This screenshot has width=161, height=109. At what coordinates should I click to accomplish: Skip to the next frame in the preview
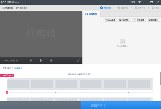51,61
